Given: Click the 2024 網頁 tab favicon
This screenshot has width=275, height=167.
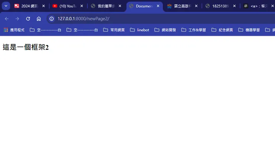Looking at the screenshot, I should 17,6.
